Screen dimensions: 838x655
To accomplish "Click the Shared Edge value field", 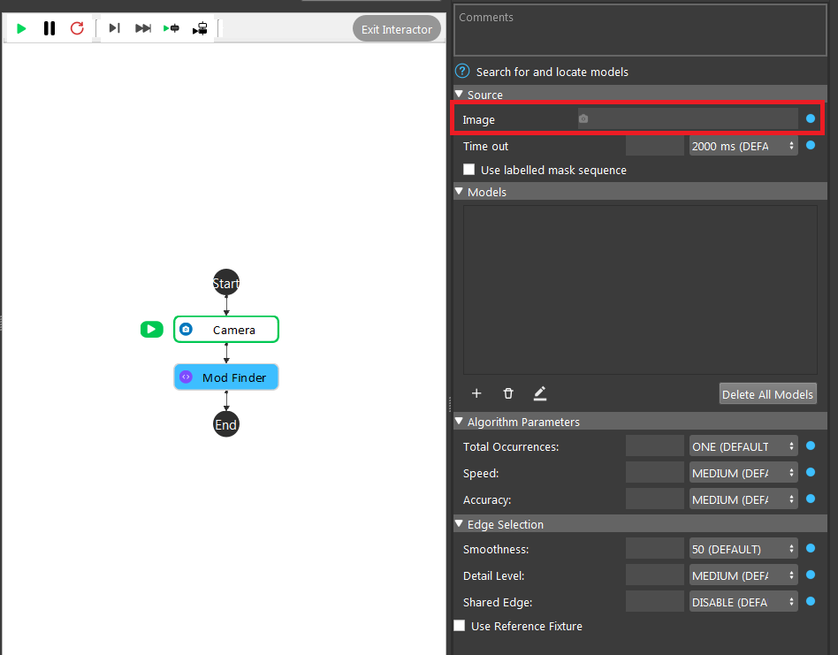I will pyautogui.click(x=655, y=602).
